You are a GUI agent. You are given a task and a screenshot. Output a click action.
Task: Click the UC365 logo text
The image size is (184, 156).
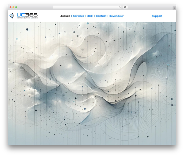[27, 15]
